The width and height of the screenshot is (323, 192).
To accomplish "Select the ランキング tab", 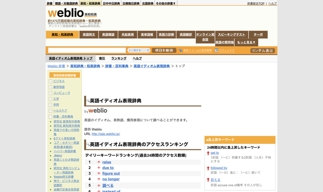I will (119, 58).
